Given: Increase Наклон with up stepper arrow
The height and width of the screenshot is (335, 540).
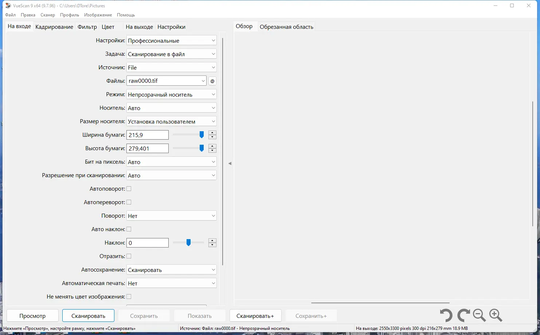Looking at the screenshot, I should coord(212,241).
